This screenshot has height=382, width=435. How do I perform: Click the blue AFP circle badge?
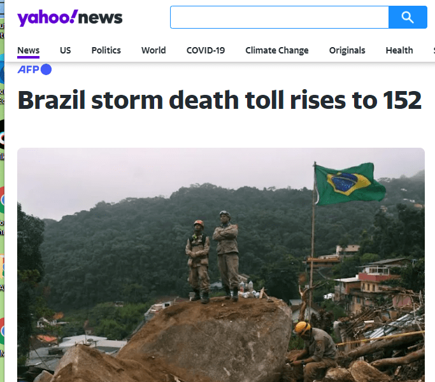tap(46, 69)
